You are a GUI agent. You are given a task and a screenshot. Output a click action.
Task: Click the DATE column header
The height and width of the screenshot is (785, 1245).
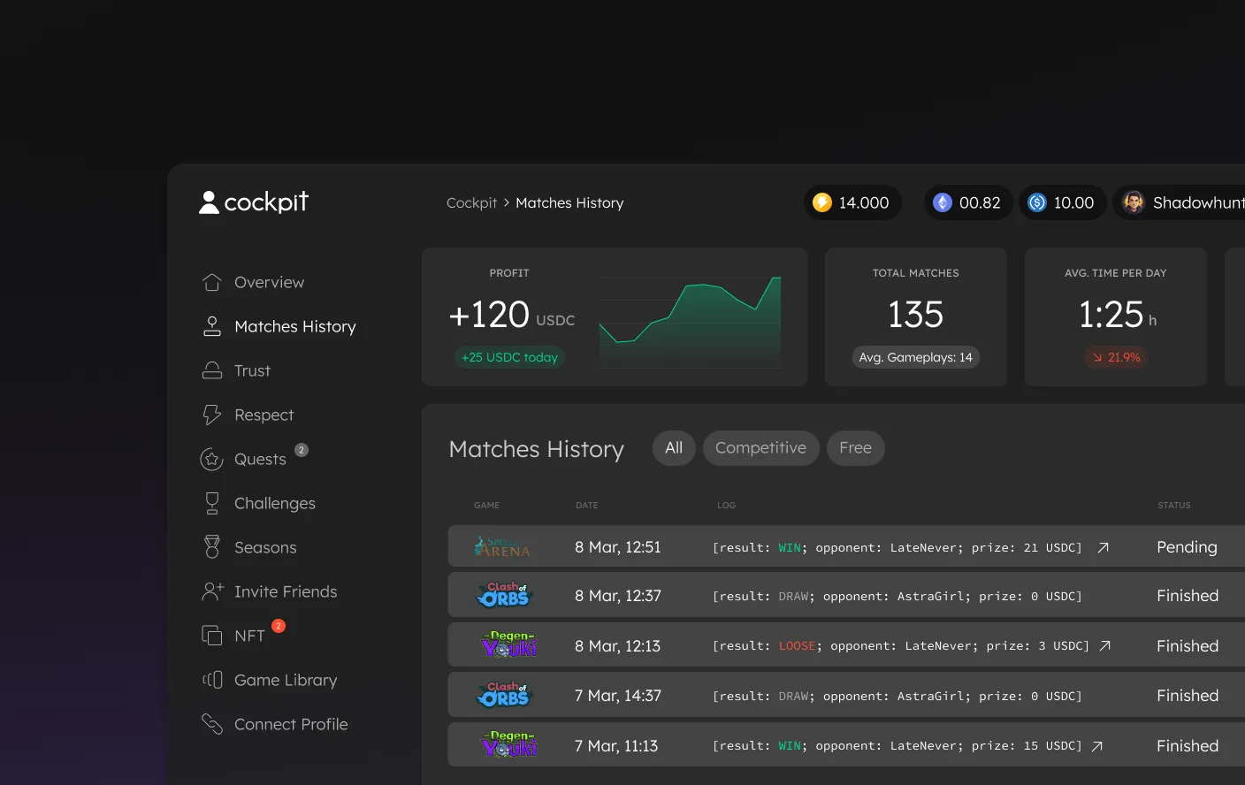click(x=587, y=506)
